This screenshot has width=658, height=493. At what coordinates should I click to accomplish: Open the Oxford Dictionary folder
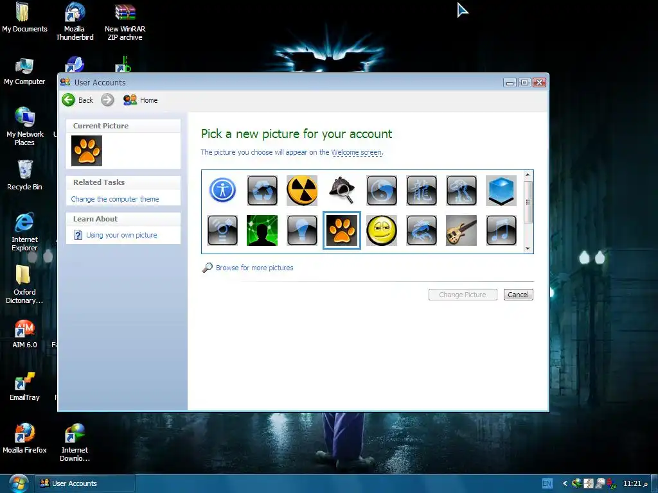(x=24, y=284)
